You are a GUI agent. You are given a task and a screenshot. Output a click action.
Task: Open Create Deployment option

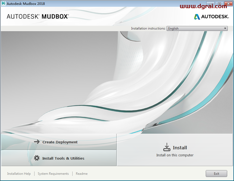[x=59, y=142]
